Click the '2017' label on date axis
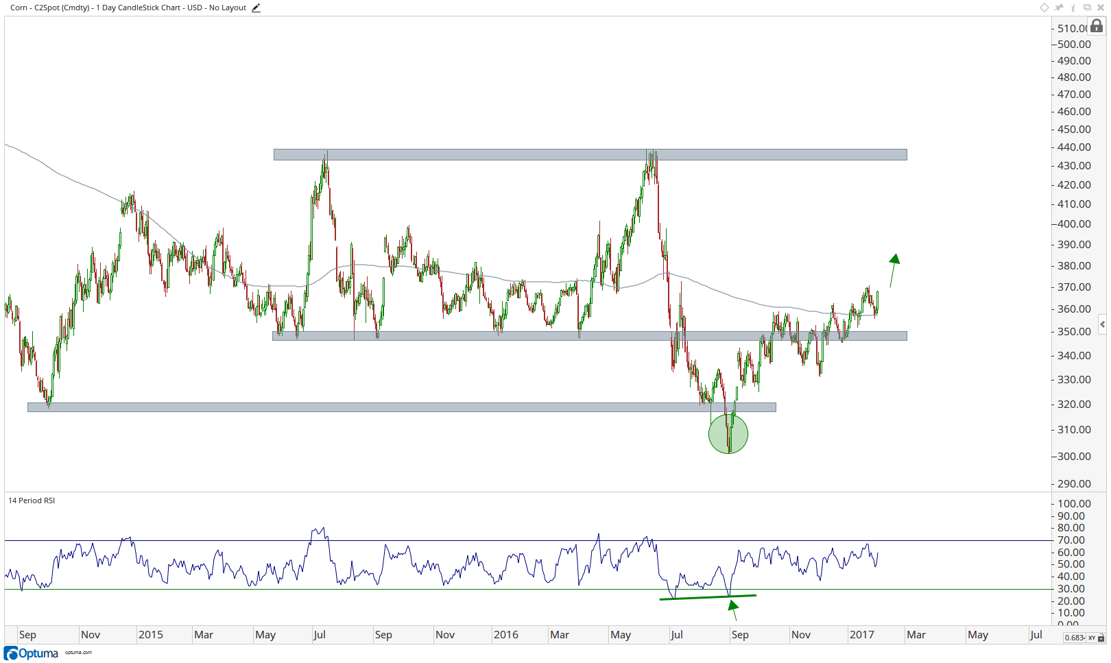1111x663 pixels. coord(862,635)
